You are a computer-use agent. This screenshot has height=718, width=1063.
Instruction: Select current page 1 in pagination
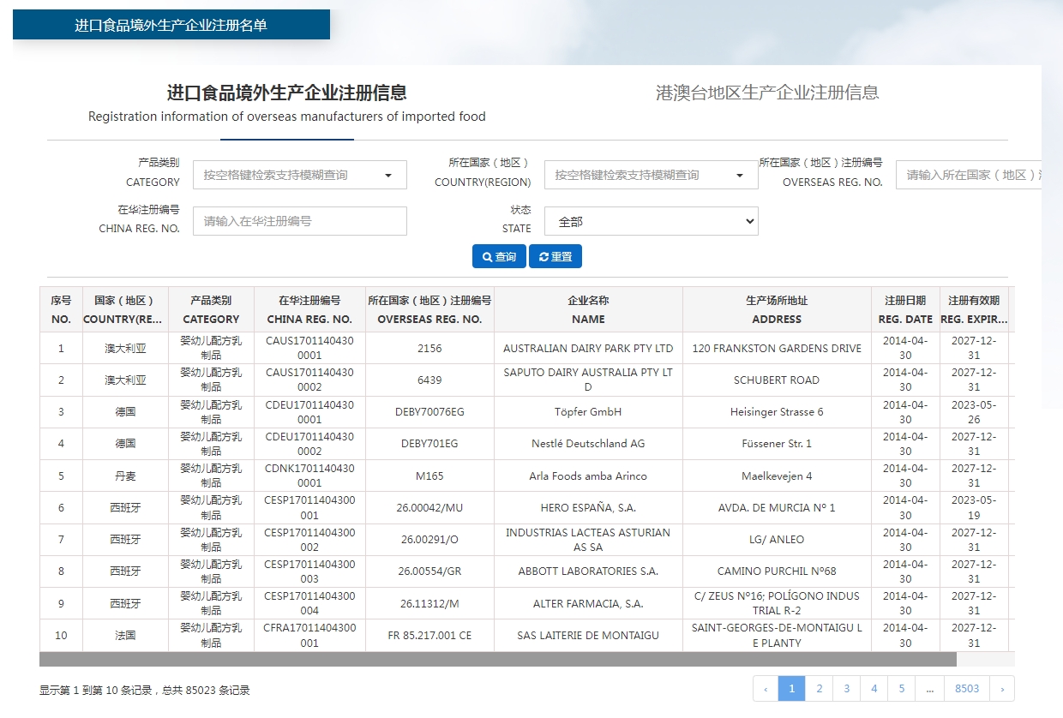point(791,689)
